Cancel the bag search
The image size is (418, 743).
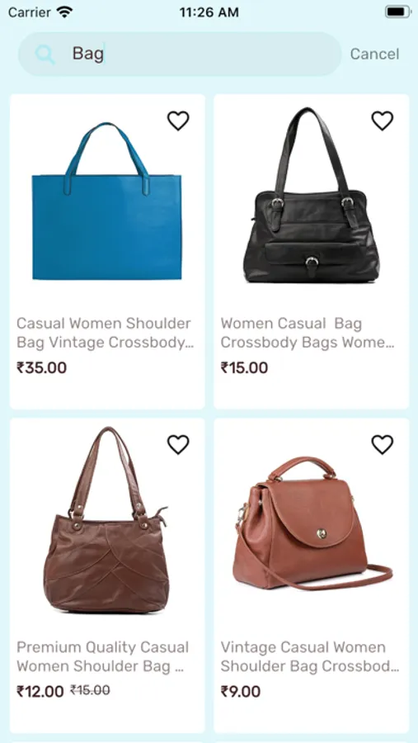[x=374, y=54]
